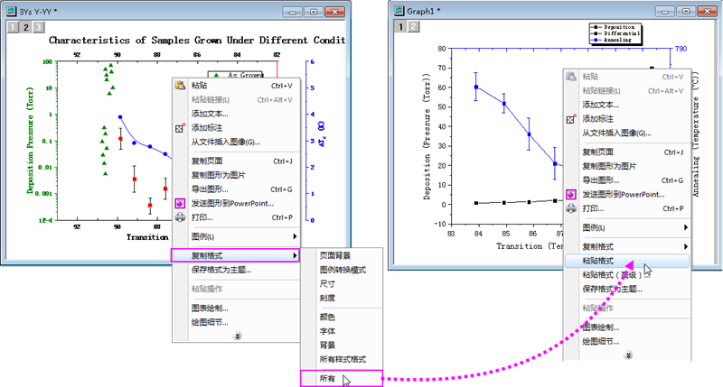Choose 发送图形到PowerPoint... in Graph1 menu
Image resolution: width=723 pixels, height=387 pixels.
(x=624, y=194)
